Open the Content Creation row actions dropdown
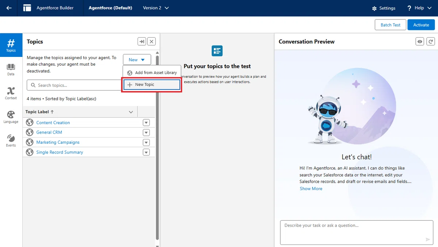Screen dimensions: 438x247 (x=146, y=123)
